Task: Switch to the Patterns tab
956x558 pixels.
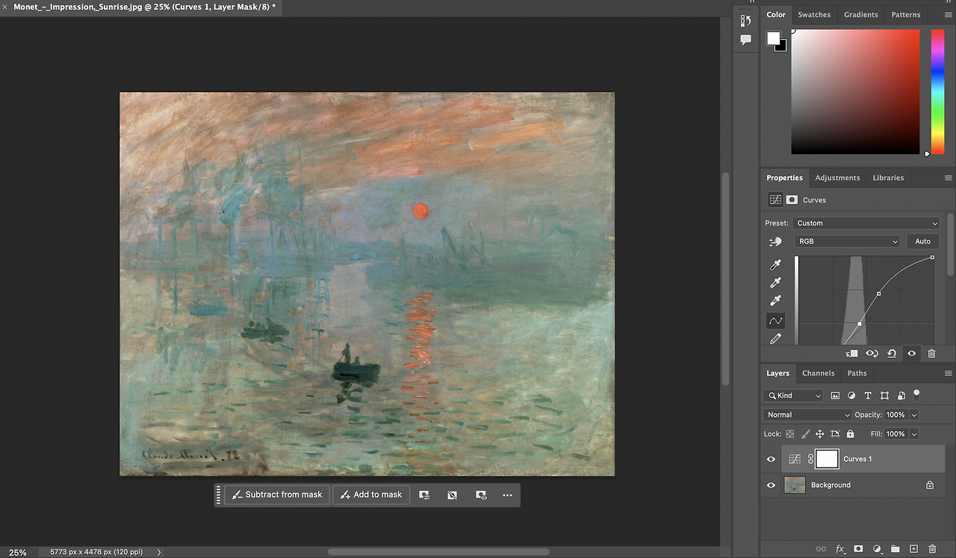Action: (x=906, y=14)
